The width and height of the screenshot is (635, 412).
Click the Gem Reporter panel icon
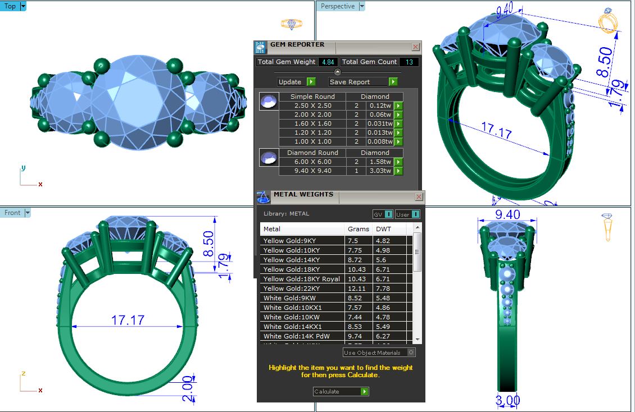[260, 47]
